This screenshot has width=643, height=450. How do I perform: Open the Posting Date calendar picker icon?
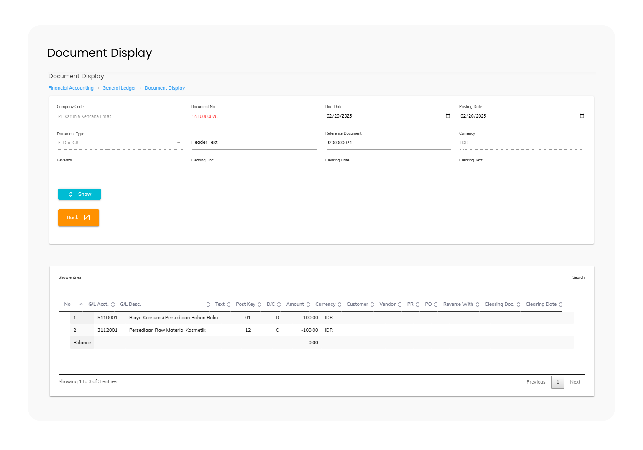pos(582,116)
